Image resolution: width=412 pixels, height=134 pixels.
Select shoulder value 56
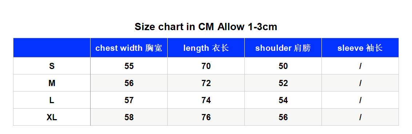(x=283, y=117)
